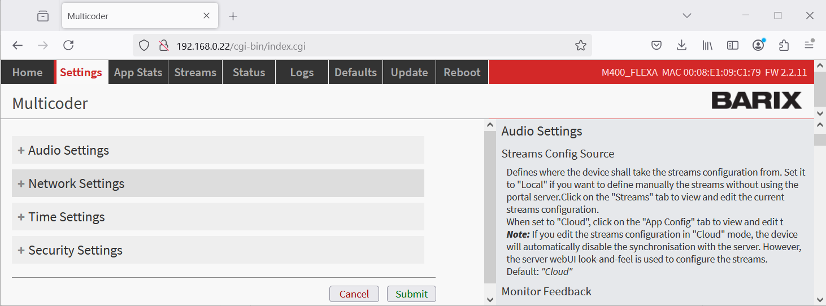826x306 pixels.
Task: Open the Firefox extensions puzzle icon
Action: [x=784, y=46]
